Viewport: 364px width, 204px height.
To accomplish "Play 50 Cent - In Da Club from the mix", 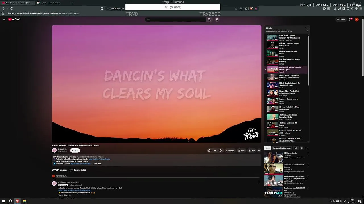I will 287,109.
